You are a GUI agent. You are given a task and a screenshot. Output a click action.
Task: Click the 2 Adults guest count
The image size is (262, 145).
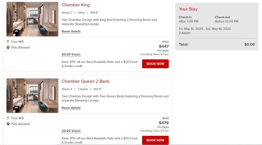185,33
